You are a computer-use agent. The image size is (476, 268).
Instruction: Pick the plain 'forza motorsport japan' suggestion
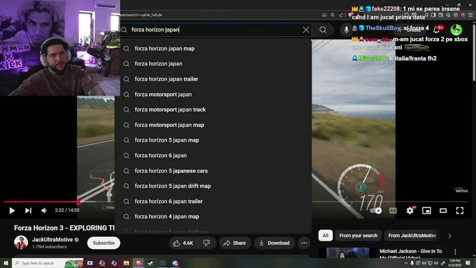point(213,94)
